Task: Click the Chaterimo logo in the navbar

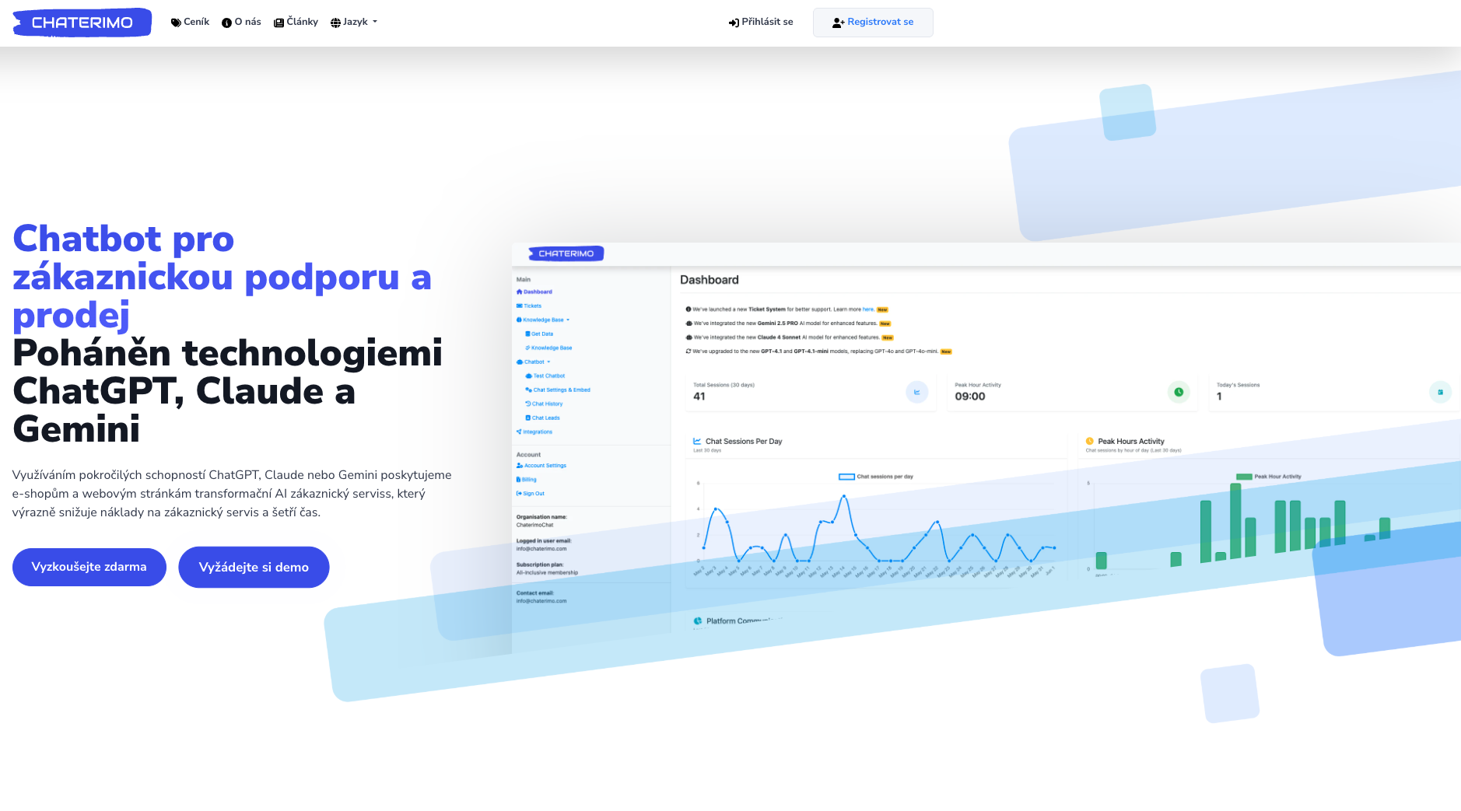Action: pyautogui.click(x=82, y=23)
